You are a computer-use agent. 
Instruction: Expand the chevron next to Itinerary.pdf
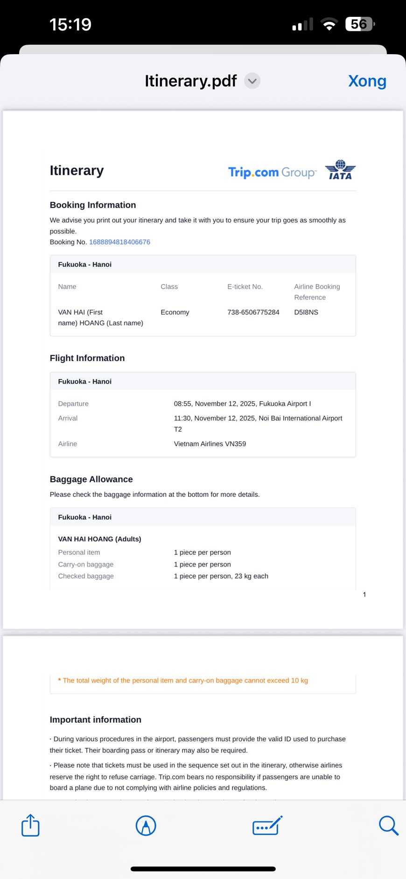(x=252, y=81)
